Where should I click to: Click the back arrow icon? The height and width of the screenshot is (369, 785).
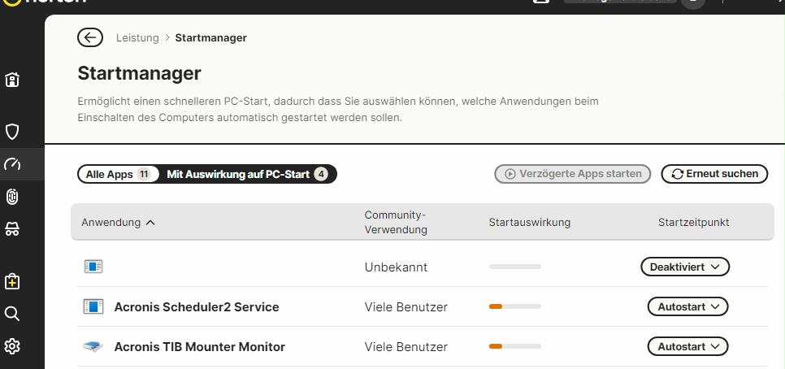point(90,37)
